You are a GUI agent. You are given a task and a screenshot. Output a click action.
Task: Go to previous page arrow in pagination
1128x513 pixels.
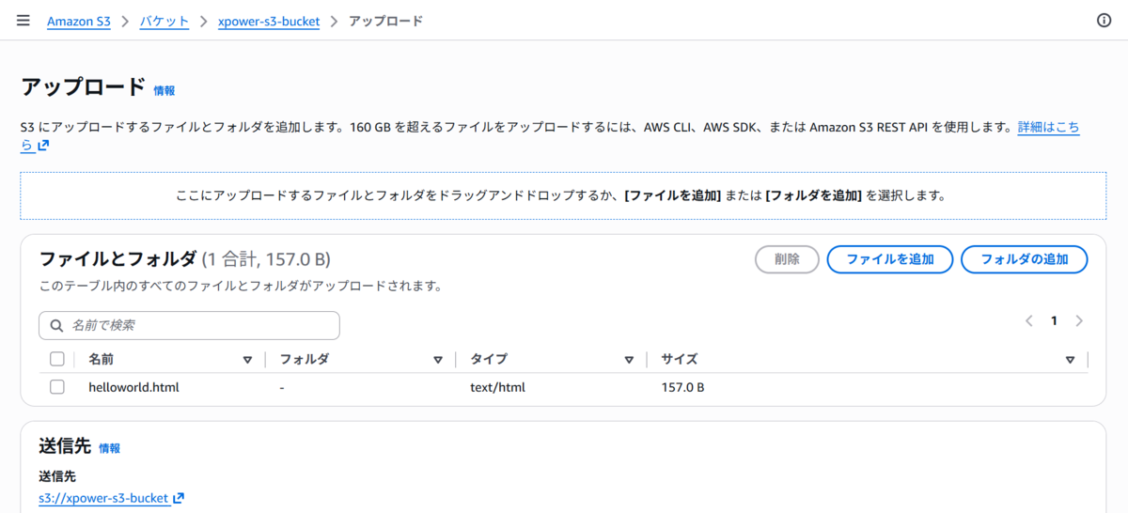[x=1029, y=320]
